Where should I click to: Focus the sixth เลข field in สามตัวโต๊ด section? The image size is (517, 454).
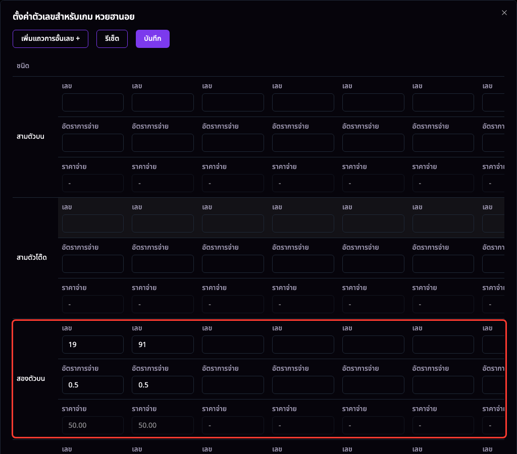(x=443, y=223)
